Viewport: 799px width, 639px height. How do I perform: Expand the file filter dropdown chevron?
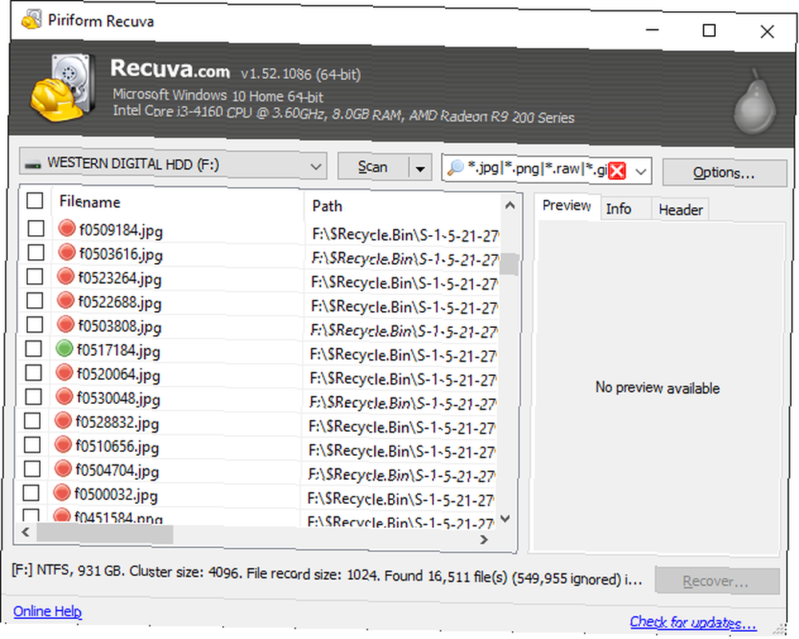tap(641, 172)
